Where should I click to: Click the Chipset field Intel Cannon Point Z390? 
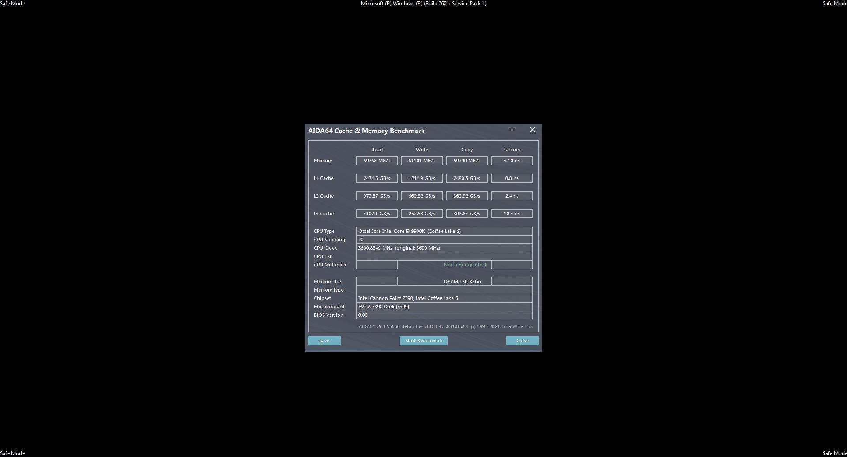[444, 298]
